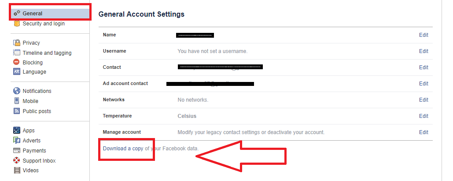
Task: Select Adverts in the sidebar
Action: click(x=31, y=141)
